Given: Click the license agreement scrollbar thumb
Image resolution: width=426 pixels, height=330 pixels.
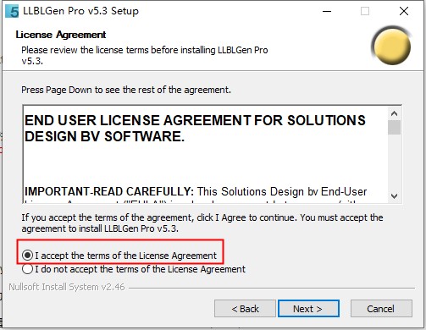Looking at the screenshot, I should (394, 128).
